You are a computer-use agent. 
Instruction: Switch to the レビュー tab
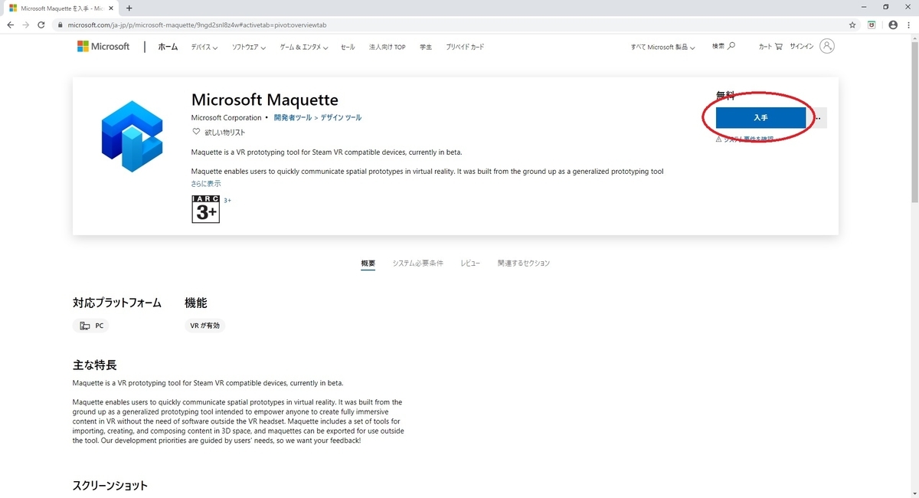470,264
